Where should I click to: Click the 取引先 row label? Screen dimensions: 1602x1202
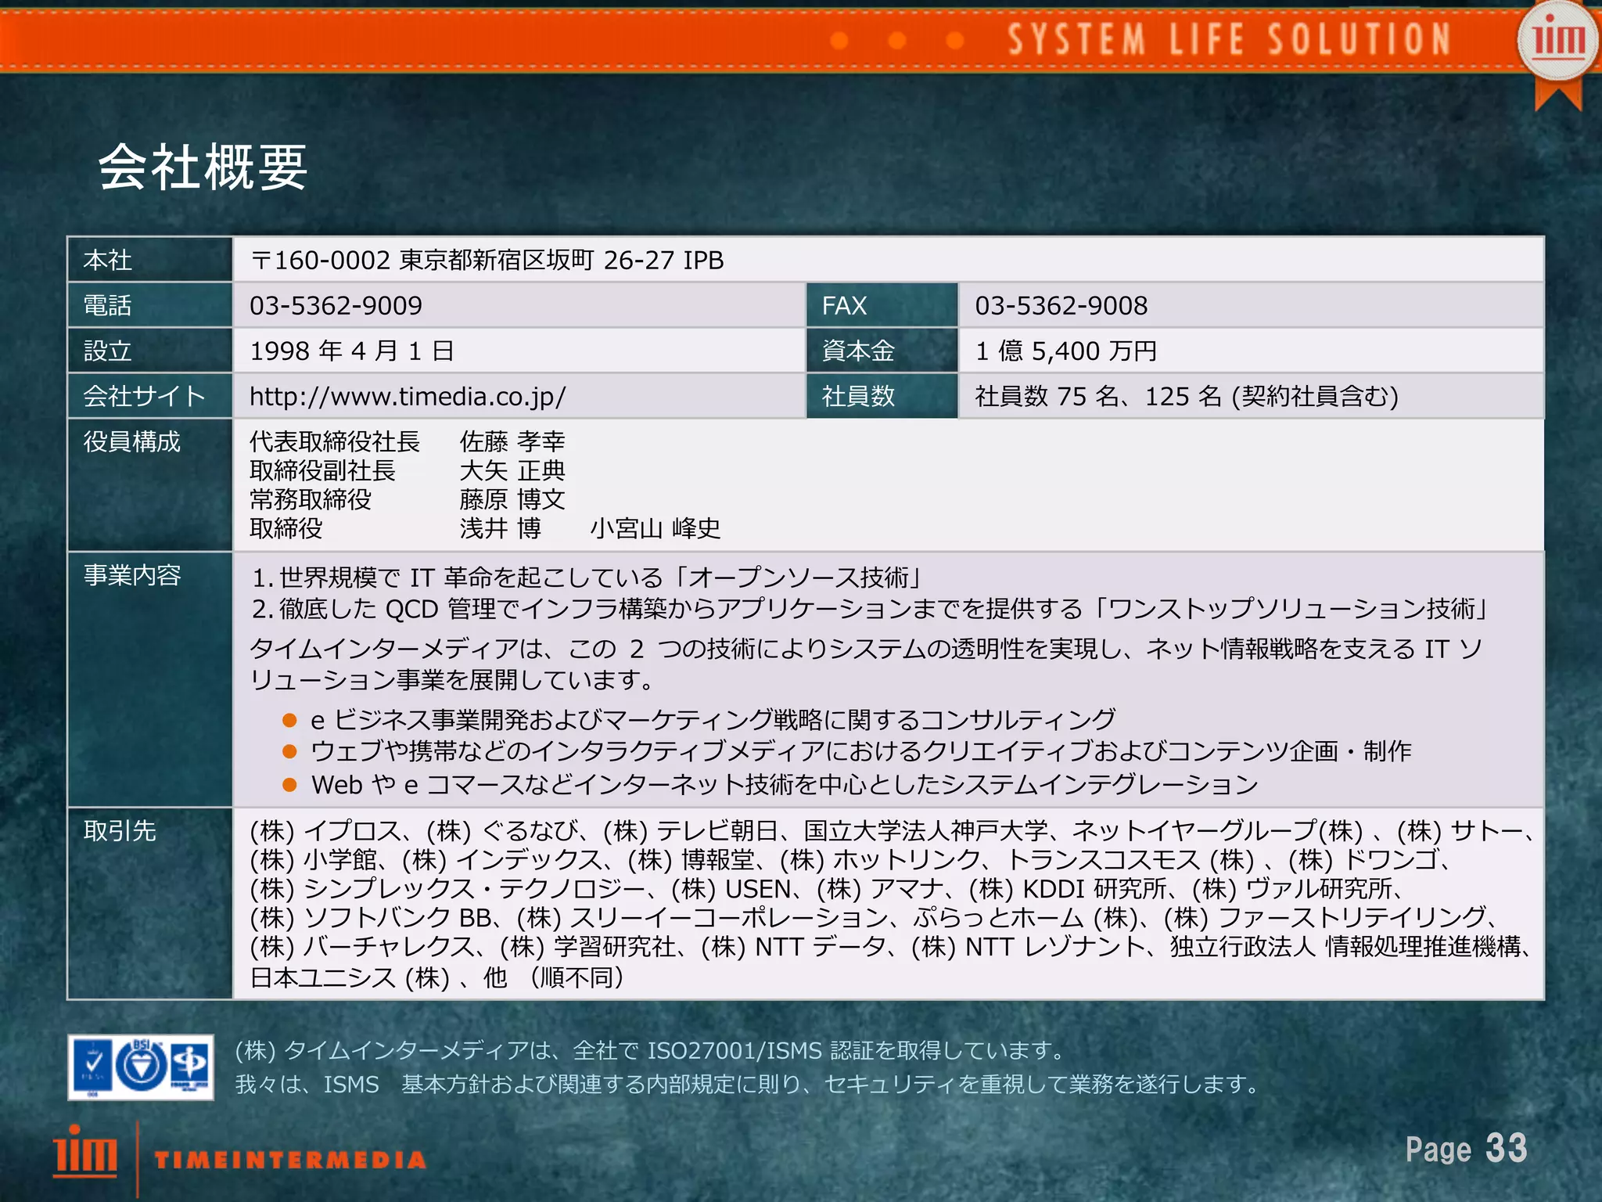(120, 830)
